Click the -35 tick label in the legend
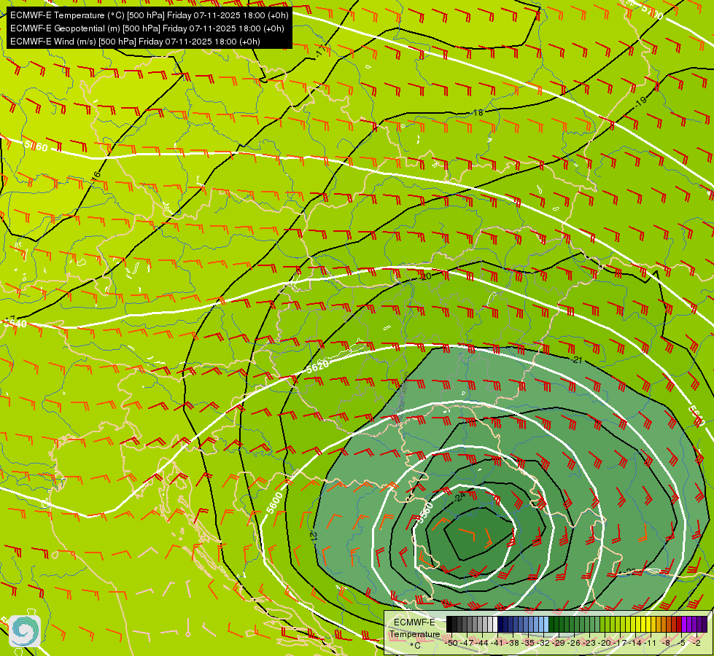This screenshot has height=656, width=714. [x=528, y=643]
